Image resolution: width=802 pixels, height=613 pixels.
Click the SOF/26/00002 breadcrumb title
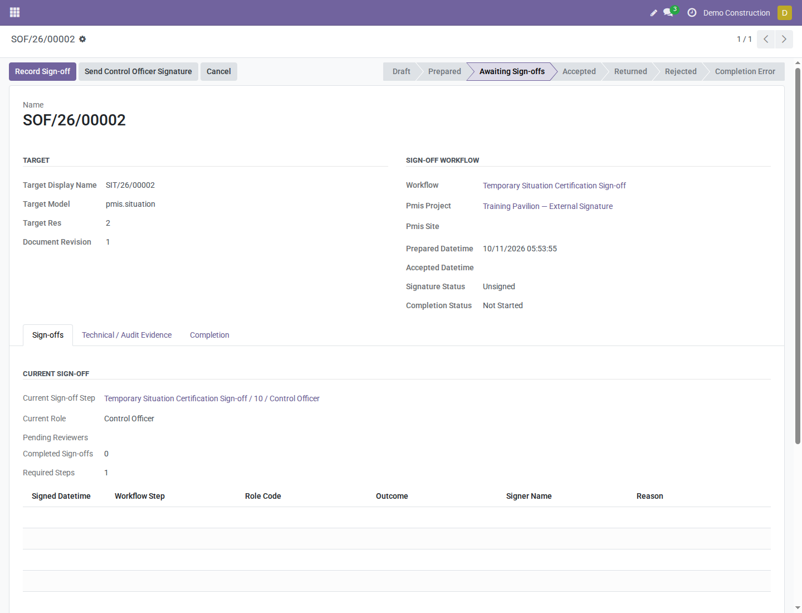[43, 39]
